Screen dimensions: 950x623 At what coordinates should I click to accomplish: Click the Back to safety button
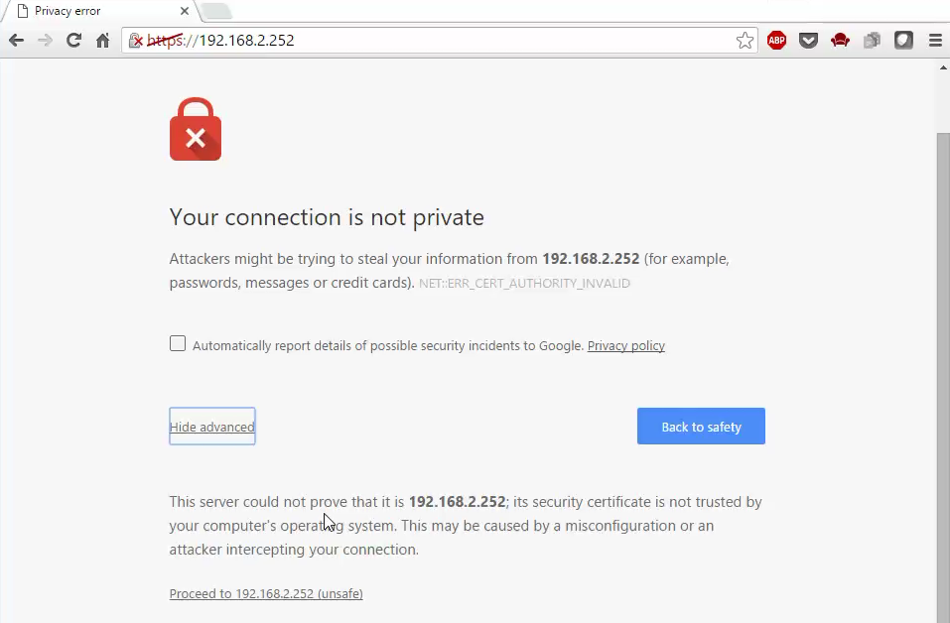[701, 427]
